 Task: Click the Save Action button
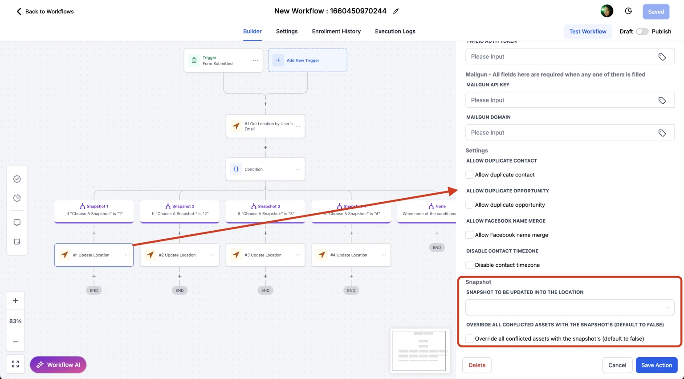click(x=656, y=365)
